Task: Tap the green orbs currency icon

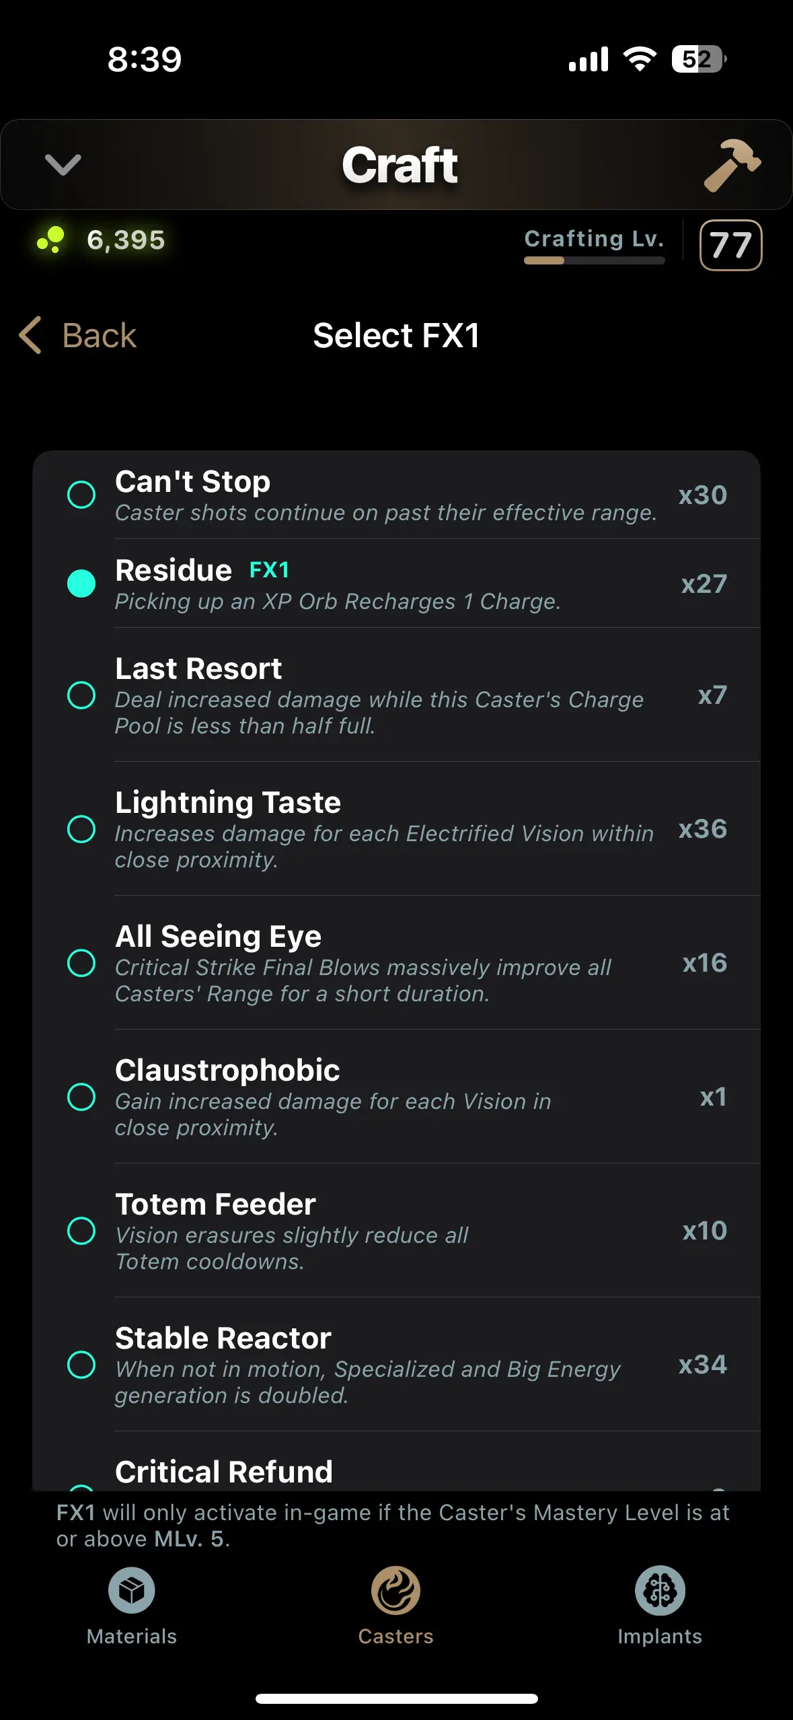Action: coord(50,240)
